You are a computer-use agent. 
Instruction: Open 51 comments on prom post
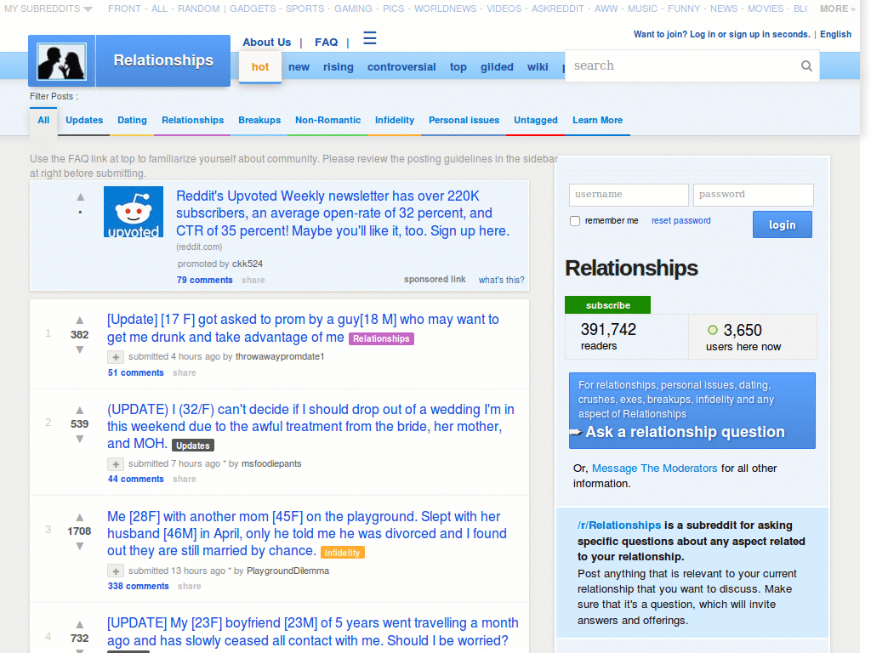[x=135, y=373]
